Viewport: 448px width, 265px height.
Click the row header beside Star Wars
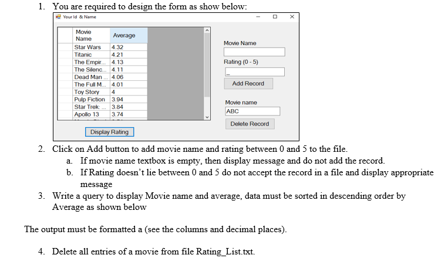tap(65, 47)
